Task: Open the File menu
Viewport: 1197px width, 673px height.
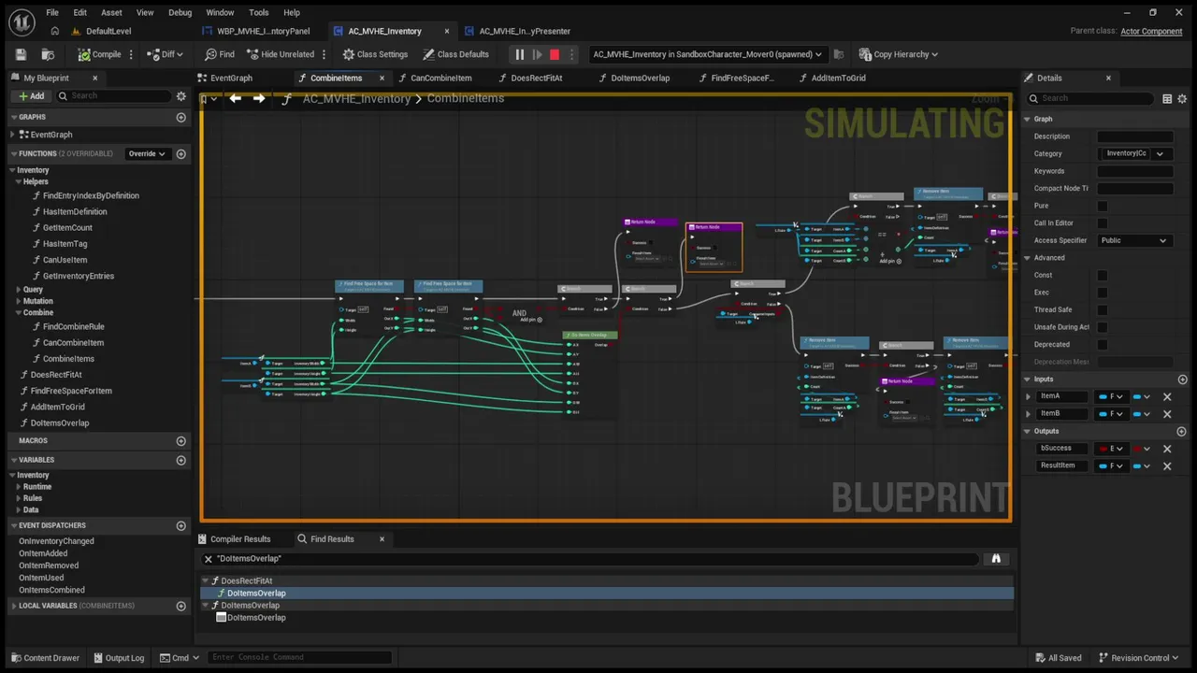Action: pos(52,12)
